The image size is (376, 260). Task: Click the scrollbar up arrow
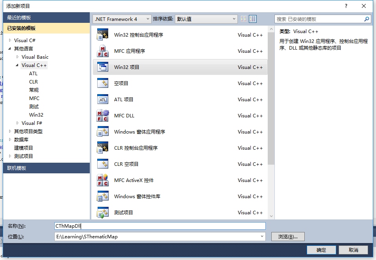pos(271,29)
